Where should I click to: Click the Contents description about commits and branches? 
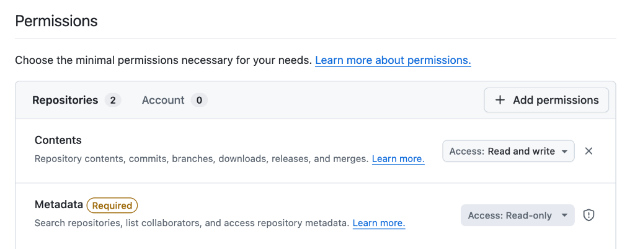click(202, 159)
